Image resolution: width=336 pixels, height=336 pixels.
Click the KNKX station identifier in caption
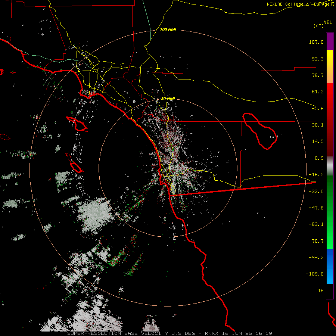click(212, 333)
